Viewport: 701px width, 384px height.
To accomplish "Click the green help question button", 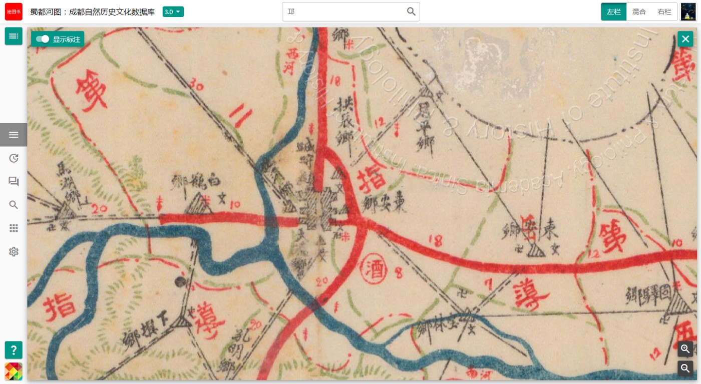I will coord(14,350).
